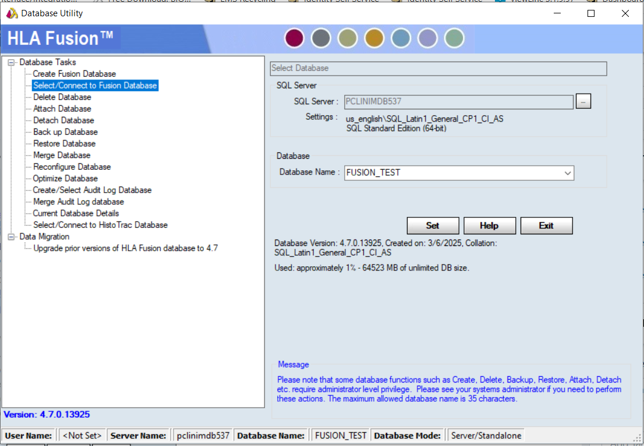The image size is (644, 446).
Task: Select Restore Database task
Action: [65, 144]
